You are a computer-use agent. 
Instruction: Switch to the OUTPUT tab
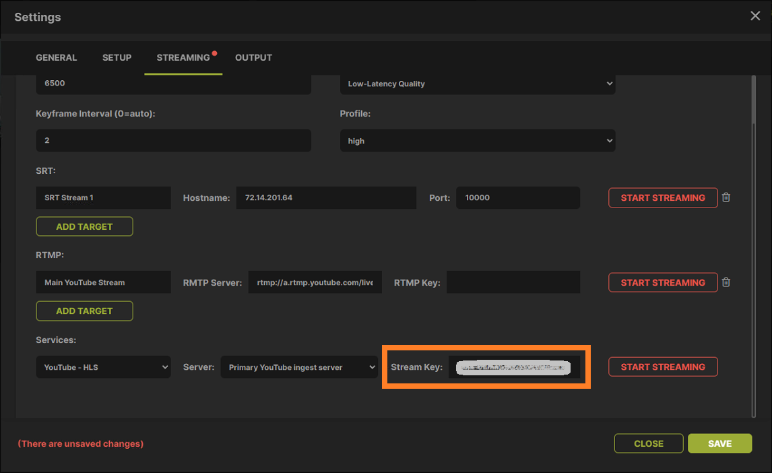click(x=253, y=57)
